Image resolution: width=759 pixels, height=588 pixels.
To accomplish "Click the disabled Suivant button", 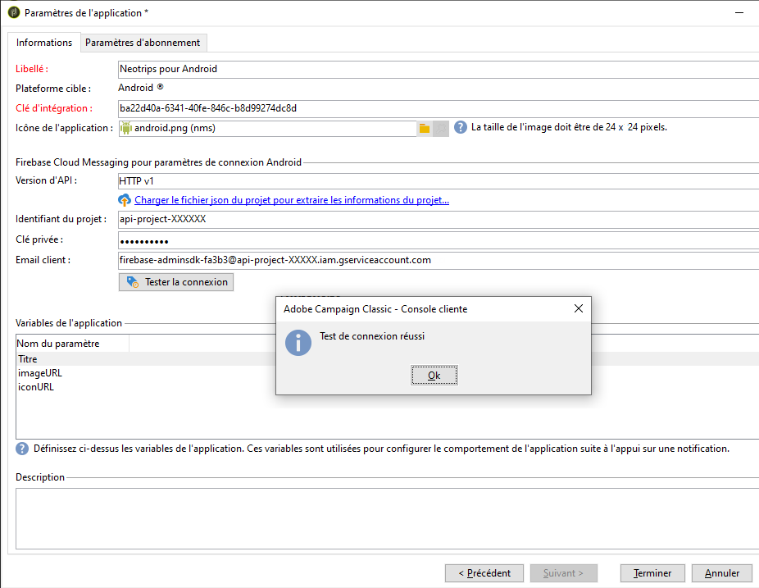I will pyautogui.click(x=563, y=573).
